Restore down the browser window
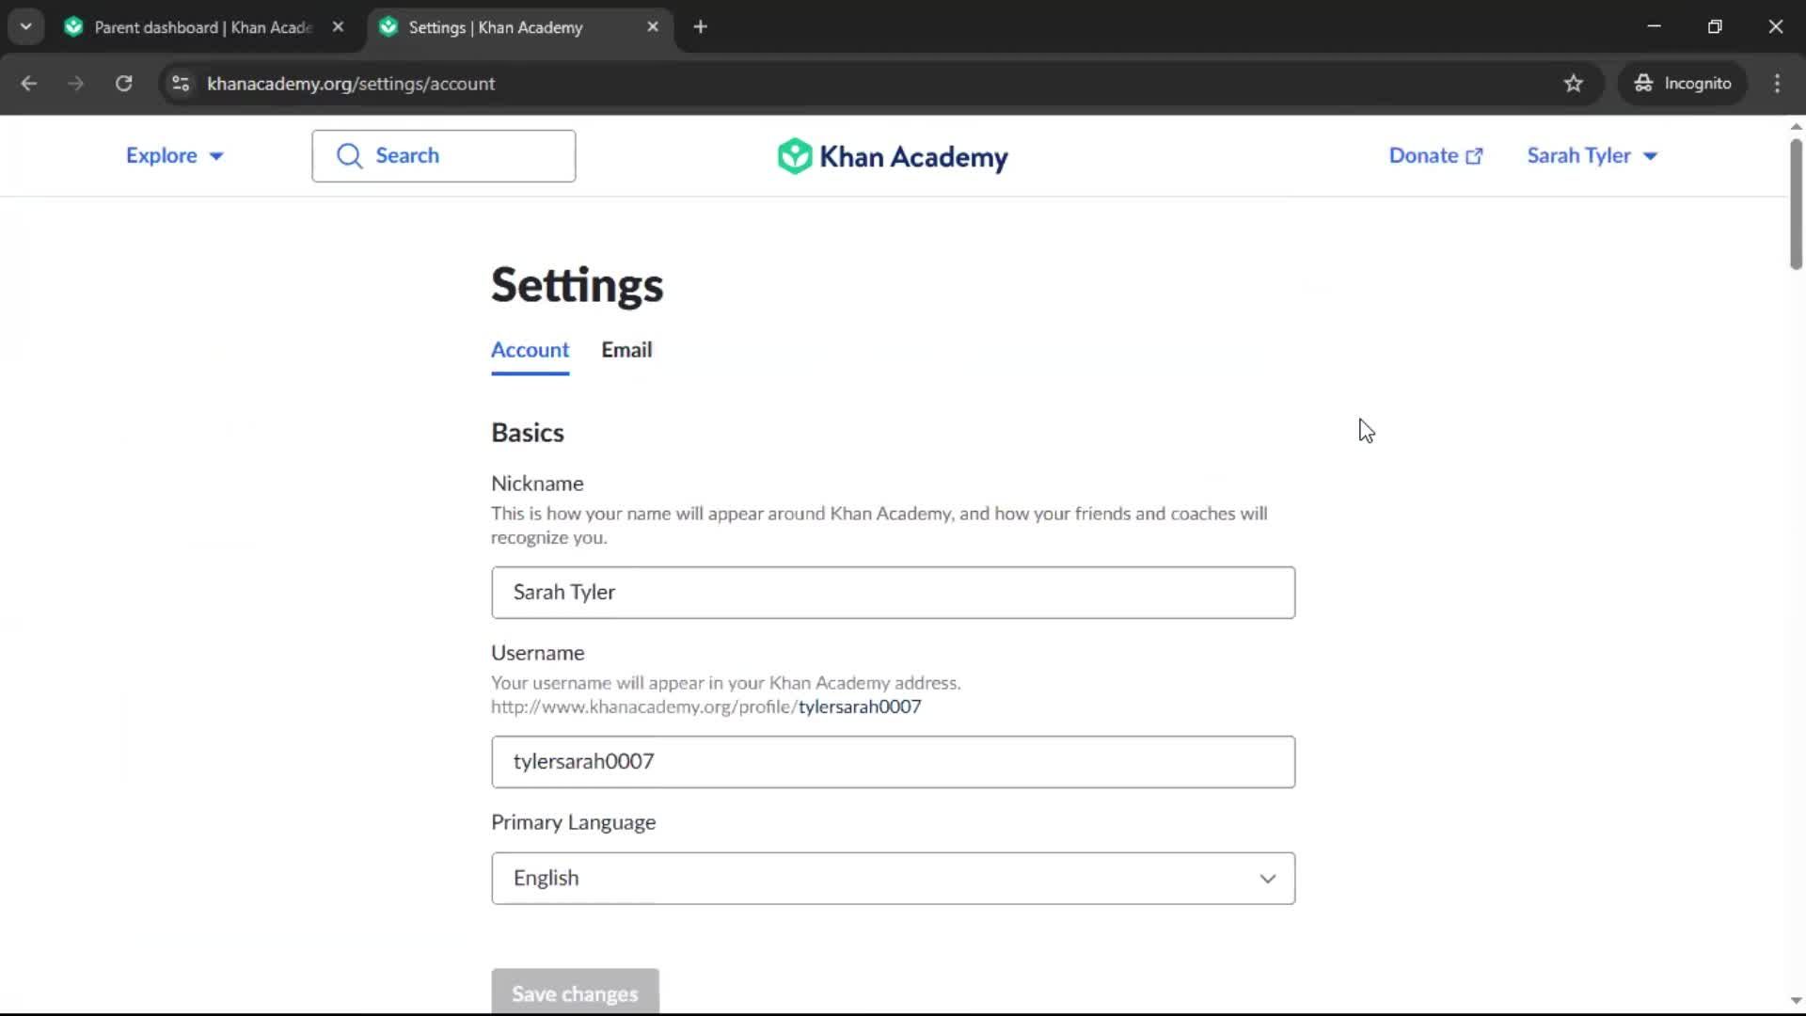 [x=1715, y=26]
